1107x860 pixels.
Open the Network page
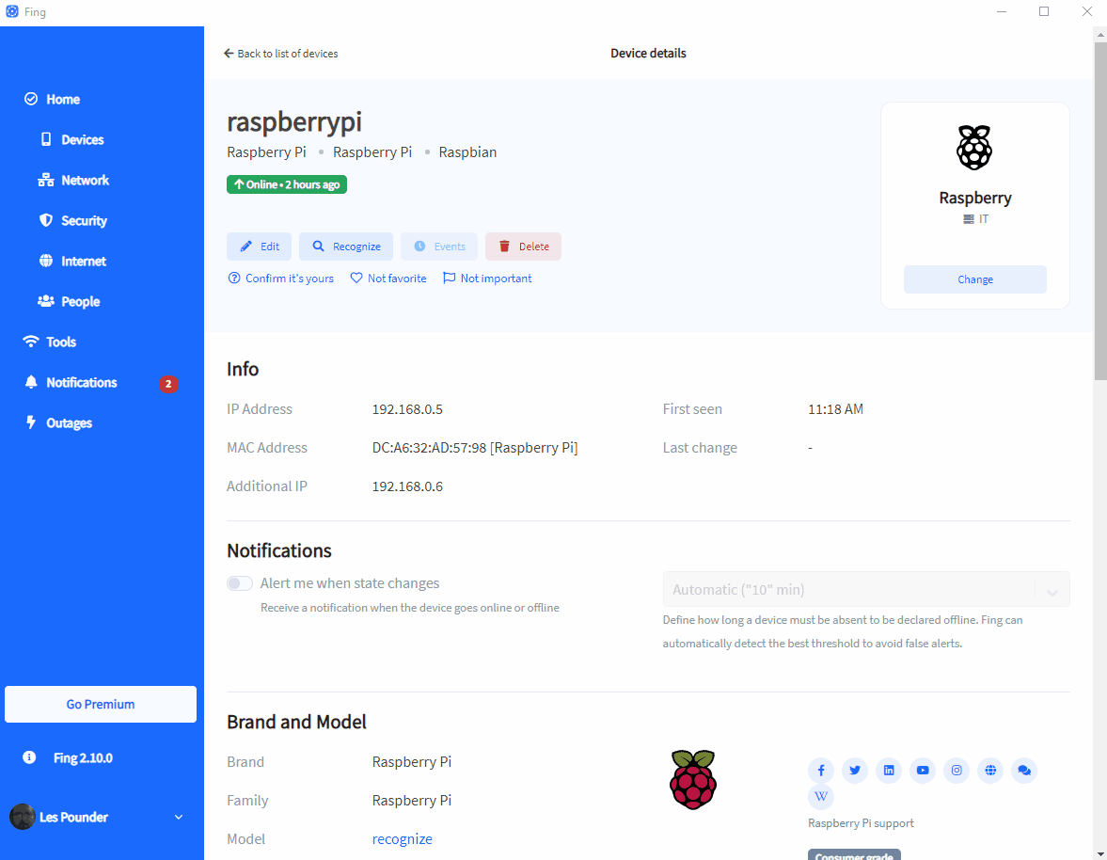73,180
